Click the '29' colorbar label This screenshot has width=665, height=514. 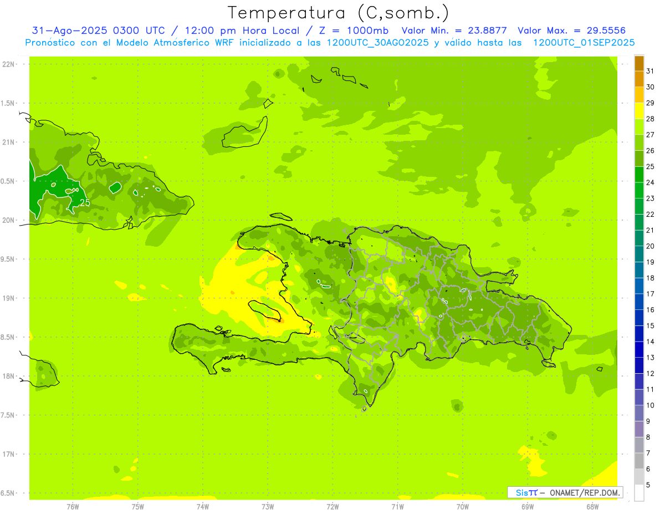tap(651, 103)
